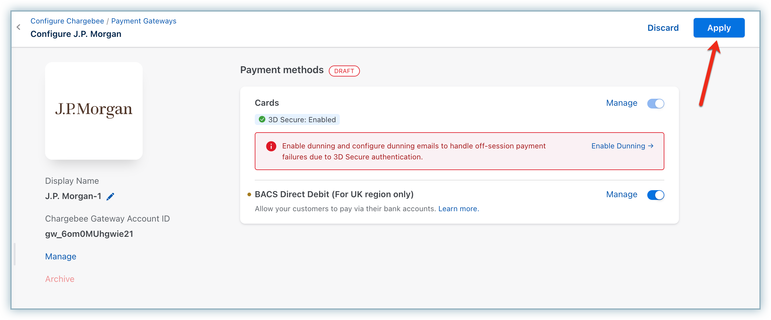Click Manage under Gateway Account ID

(x=61, y=257)
